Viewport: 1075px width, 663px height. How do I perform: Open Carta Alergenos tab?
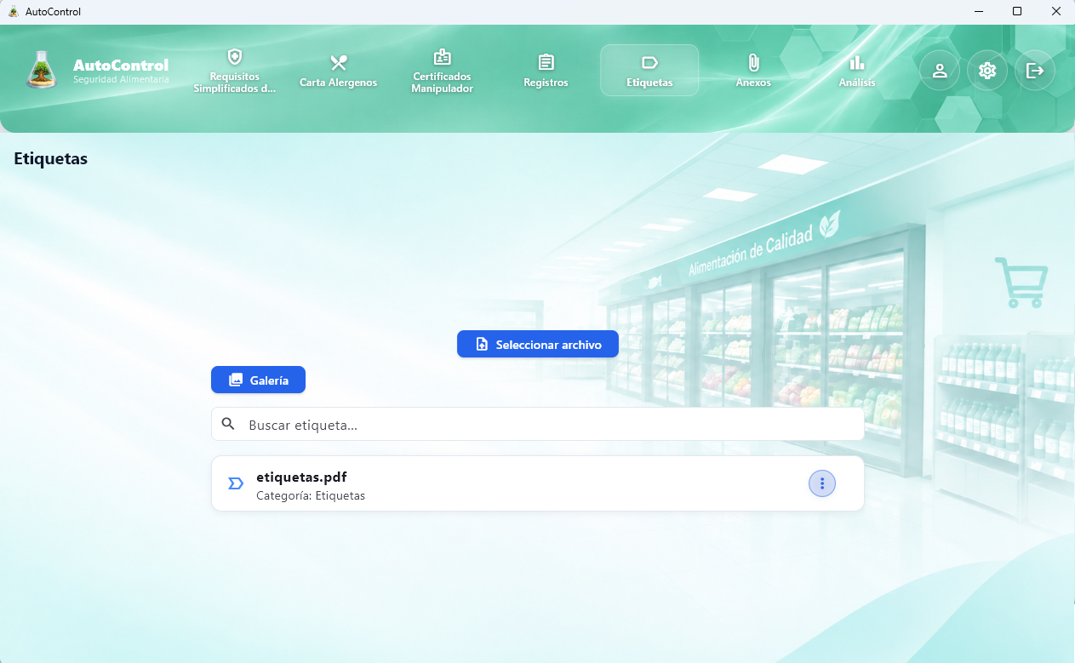coord(338,70)
